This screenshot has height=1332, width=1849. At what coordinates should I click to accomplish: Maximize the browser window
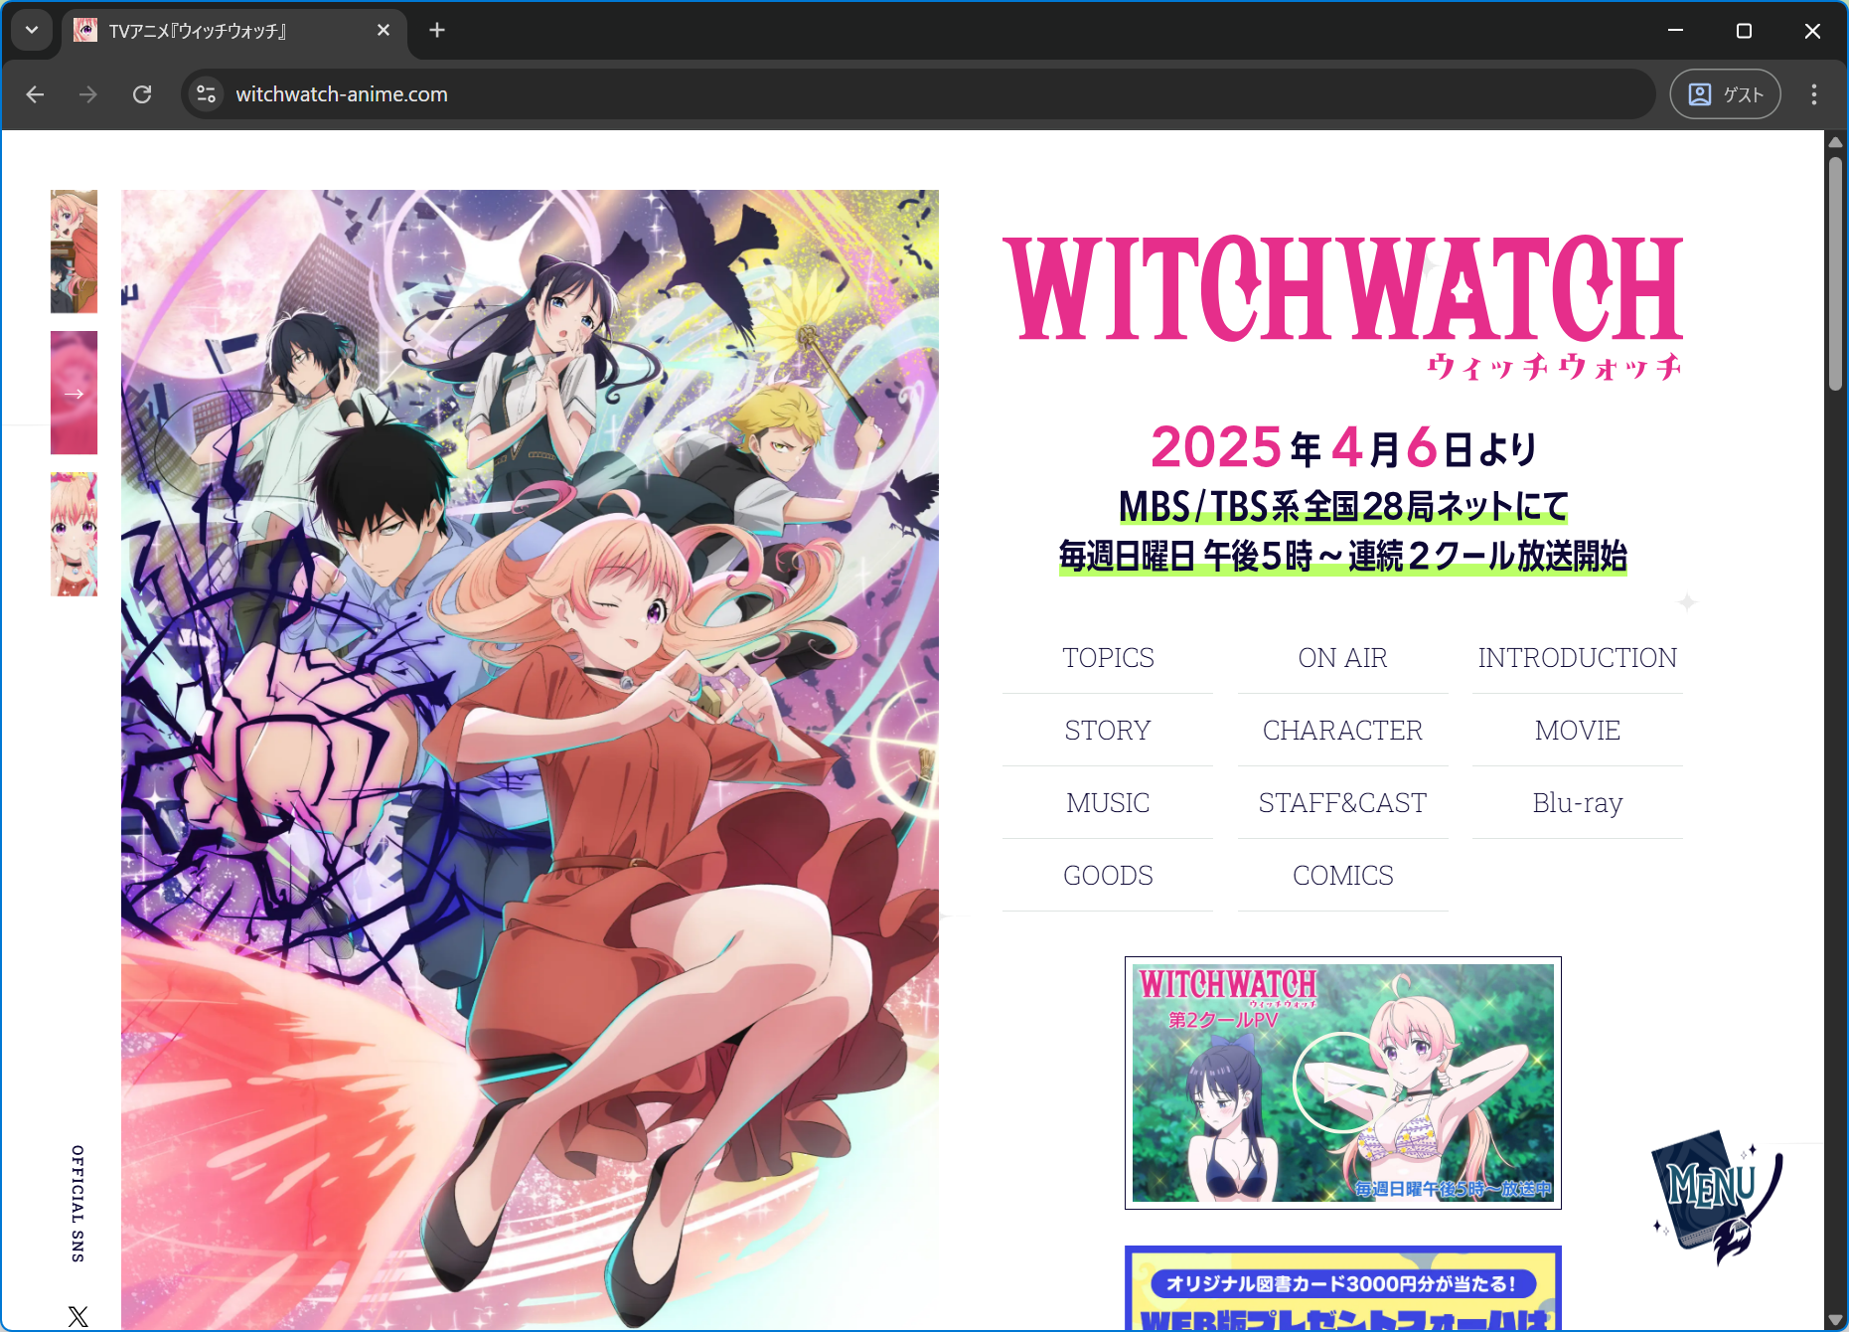click(1744, 31)
